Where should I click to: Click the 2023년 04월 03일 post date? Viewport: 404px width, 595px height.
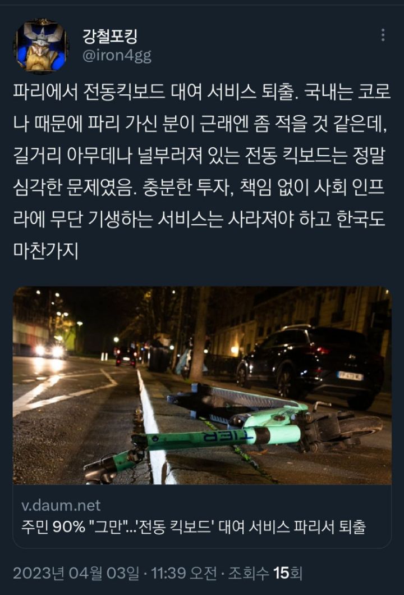click(x=76, y=573)
